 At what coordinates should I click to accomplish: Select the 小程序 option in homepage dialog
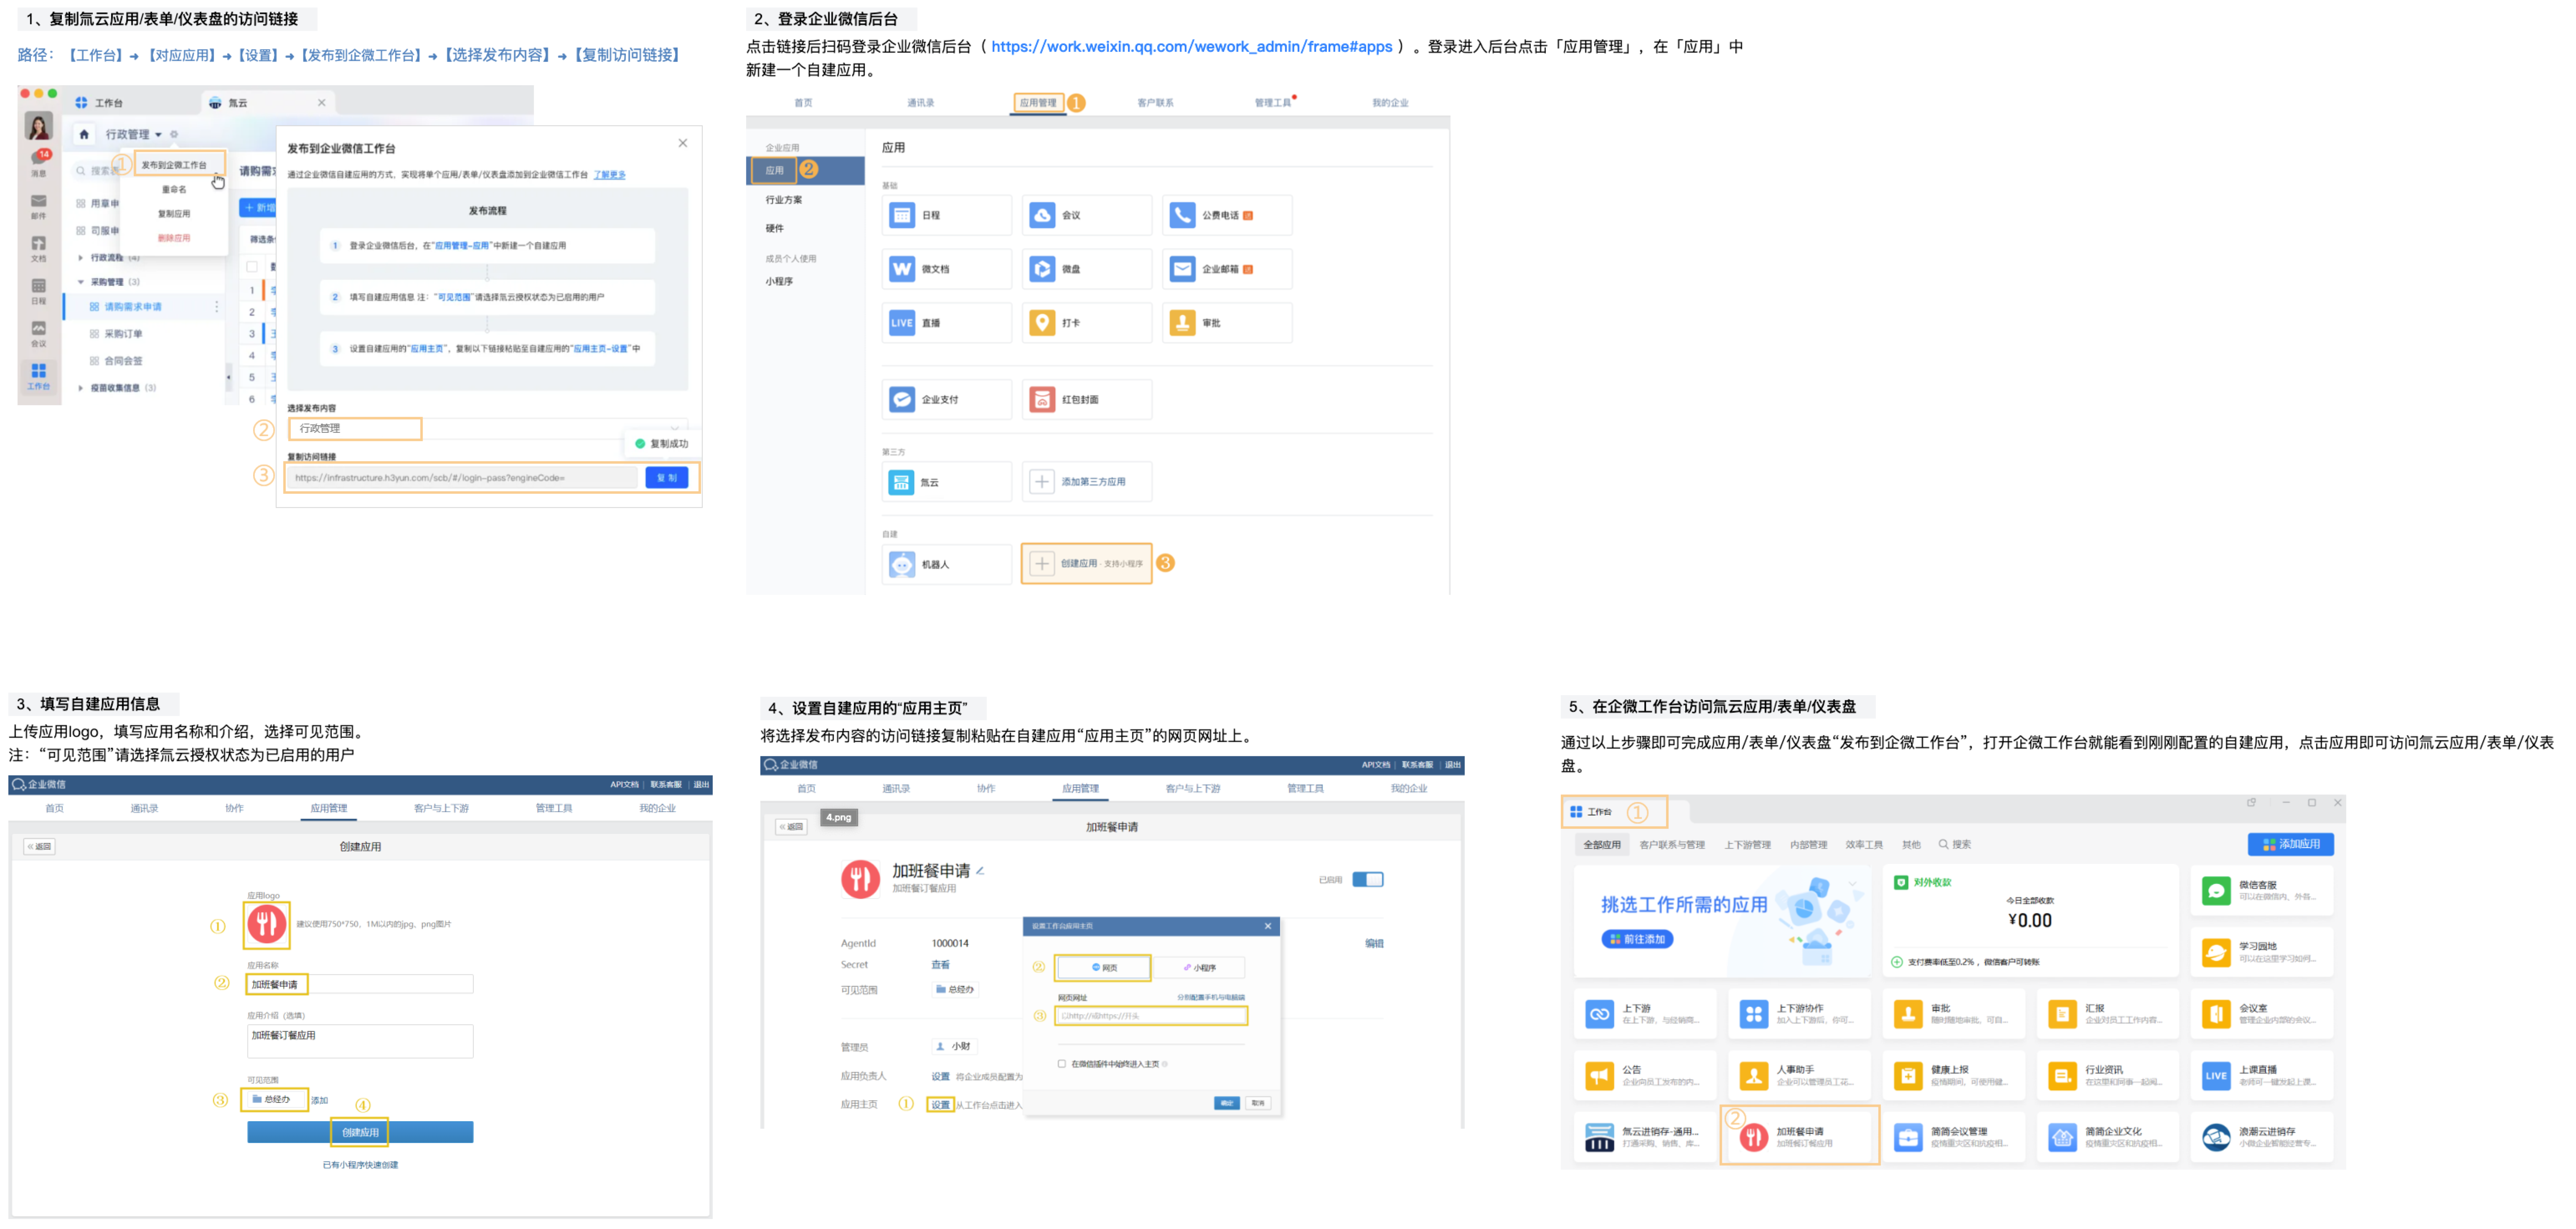click(1198, 967)
